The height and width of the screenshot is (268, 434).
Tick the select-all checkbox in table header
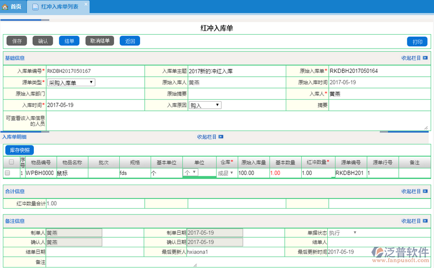pos(11,162)
